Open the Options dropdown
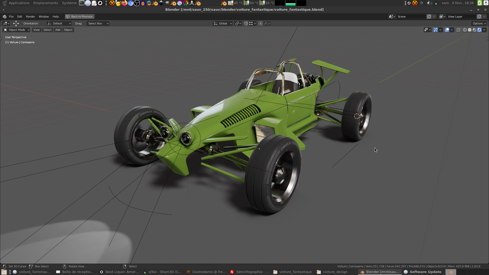Image resolution: width=489 pixels, height=275 pixels. click(x=479, y=23)
